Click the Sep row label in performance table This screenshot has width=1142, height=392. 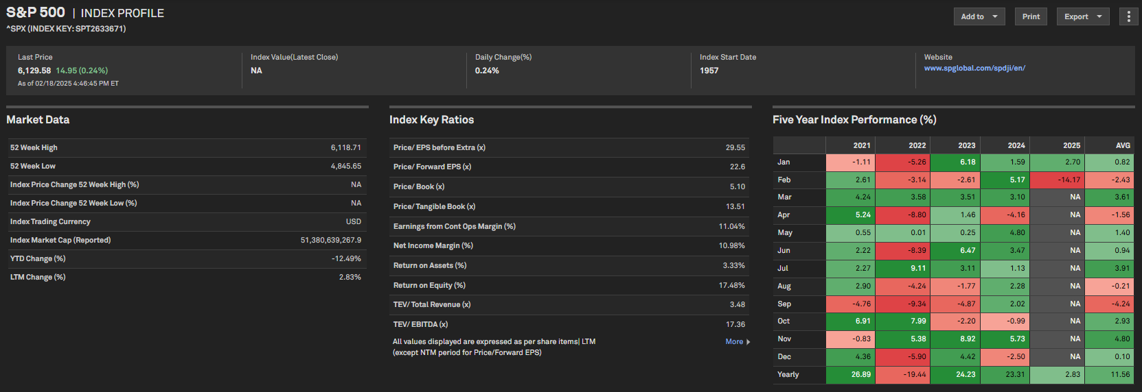784,304
